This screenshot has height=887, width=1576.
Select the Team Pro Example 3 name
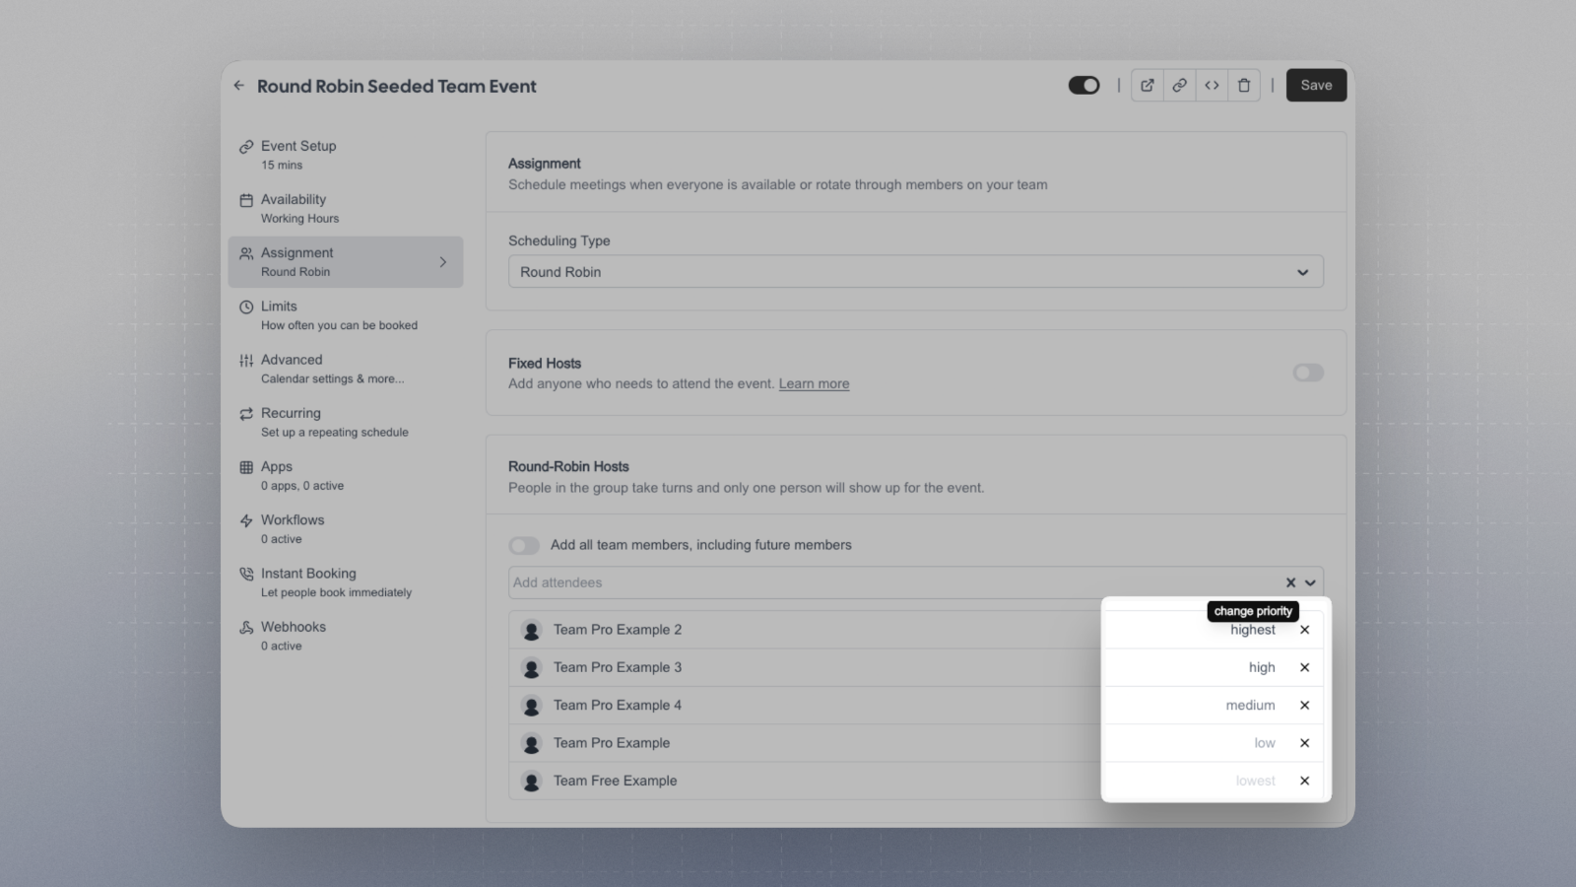618,667
